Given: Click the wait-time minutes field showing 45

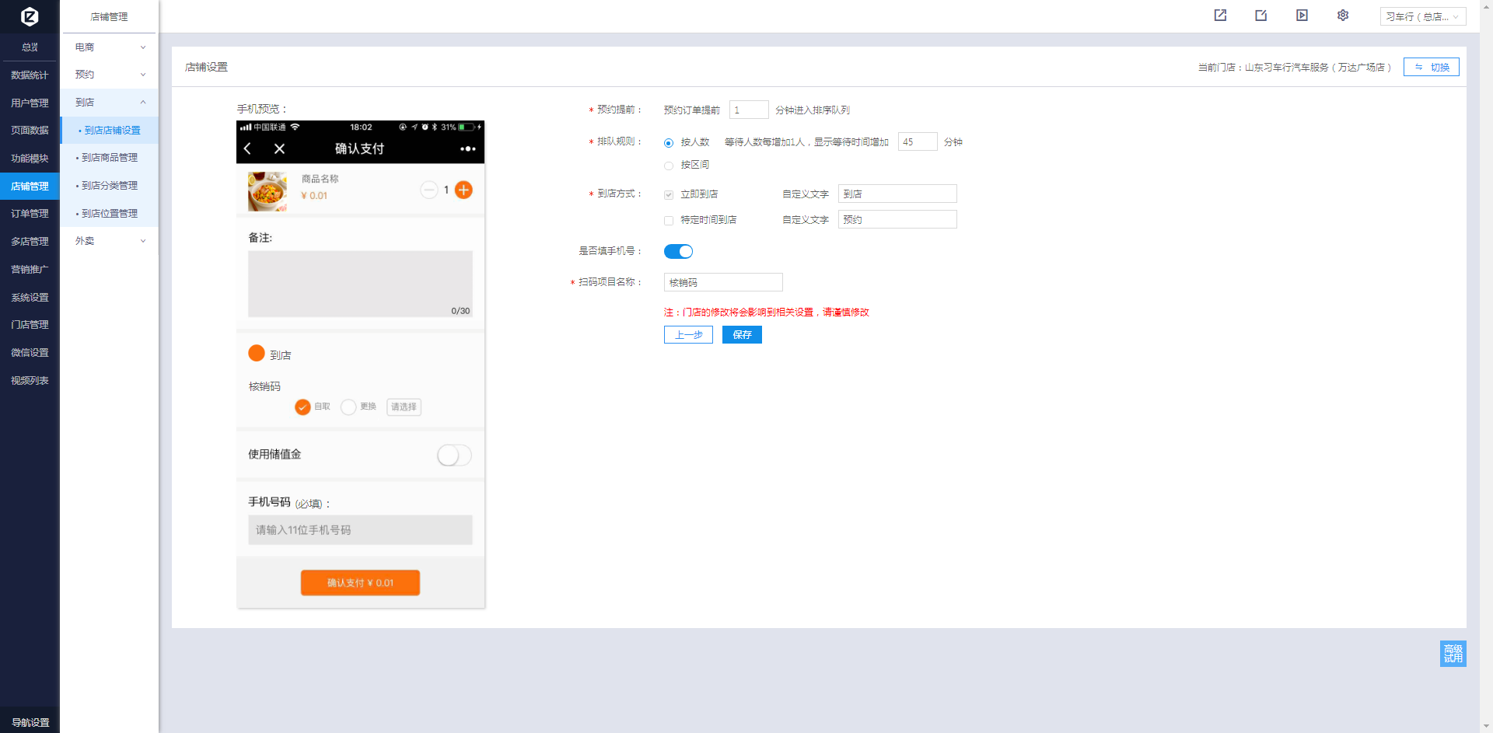Looking at the screenshot, I should [x=918, y=142].
